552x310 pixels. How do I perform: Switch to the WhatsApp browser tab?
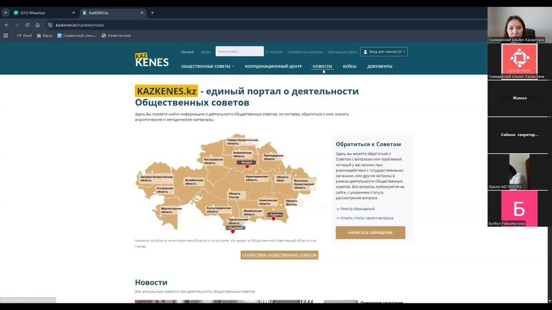44,13
